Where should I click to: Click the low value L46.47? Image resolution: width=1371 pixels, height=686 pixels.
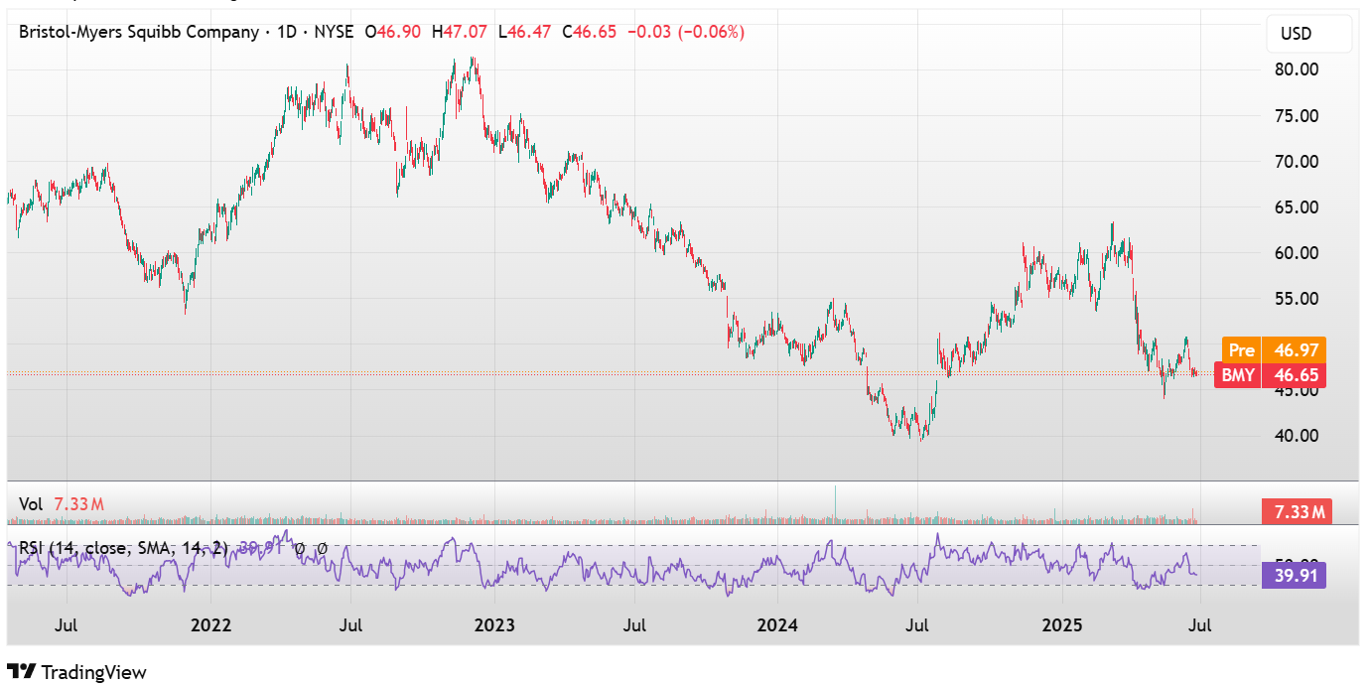(x=525, y=32)
